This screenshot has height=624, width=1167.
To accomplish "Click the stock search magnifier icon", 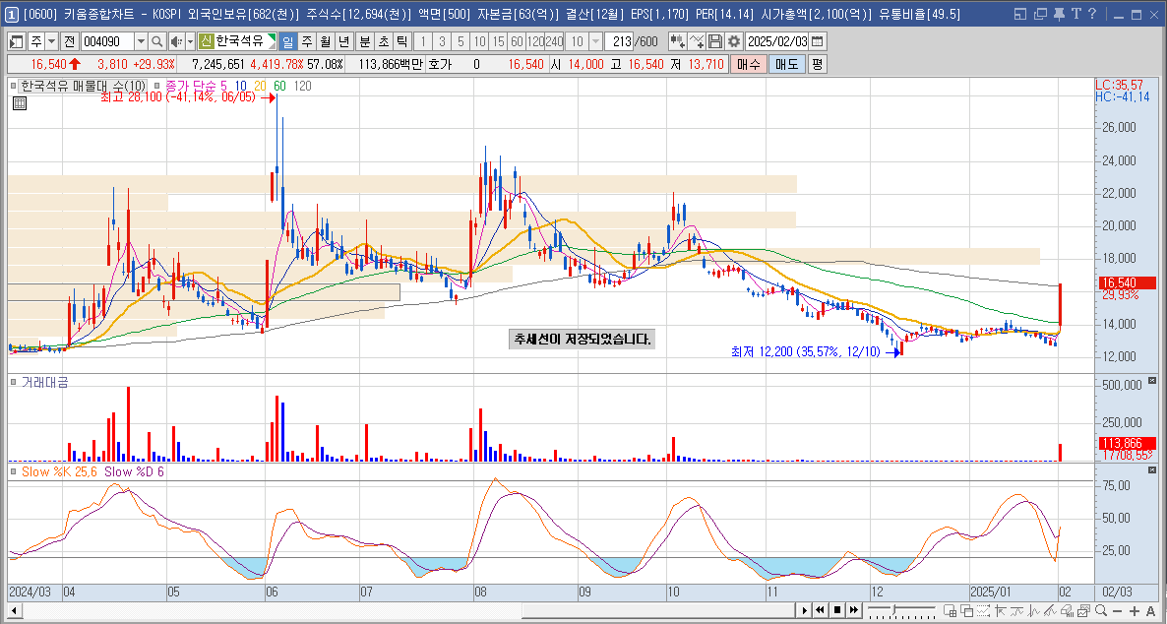I will (x=157, y=41).
